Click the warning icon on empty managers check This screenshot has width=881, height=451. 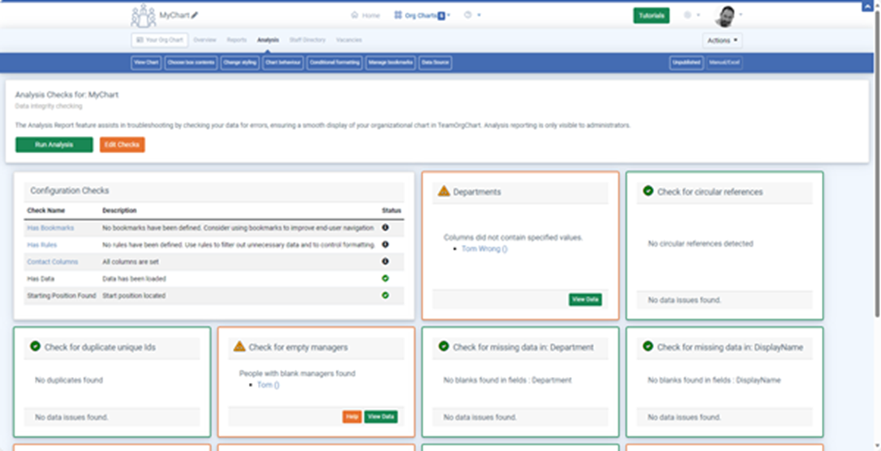(239, 346)
